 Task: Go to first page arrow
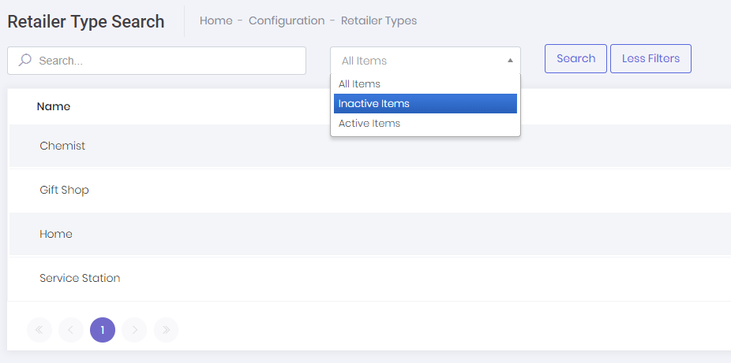(x=39, y=330)
